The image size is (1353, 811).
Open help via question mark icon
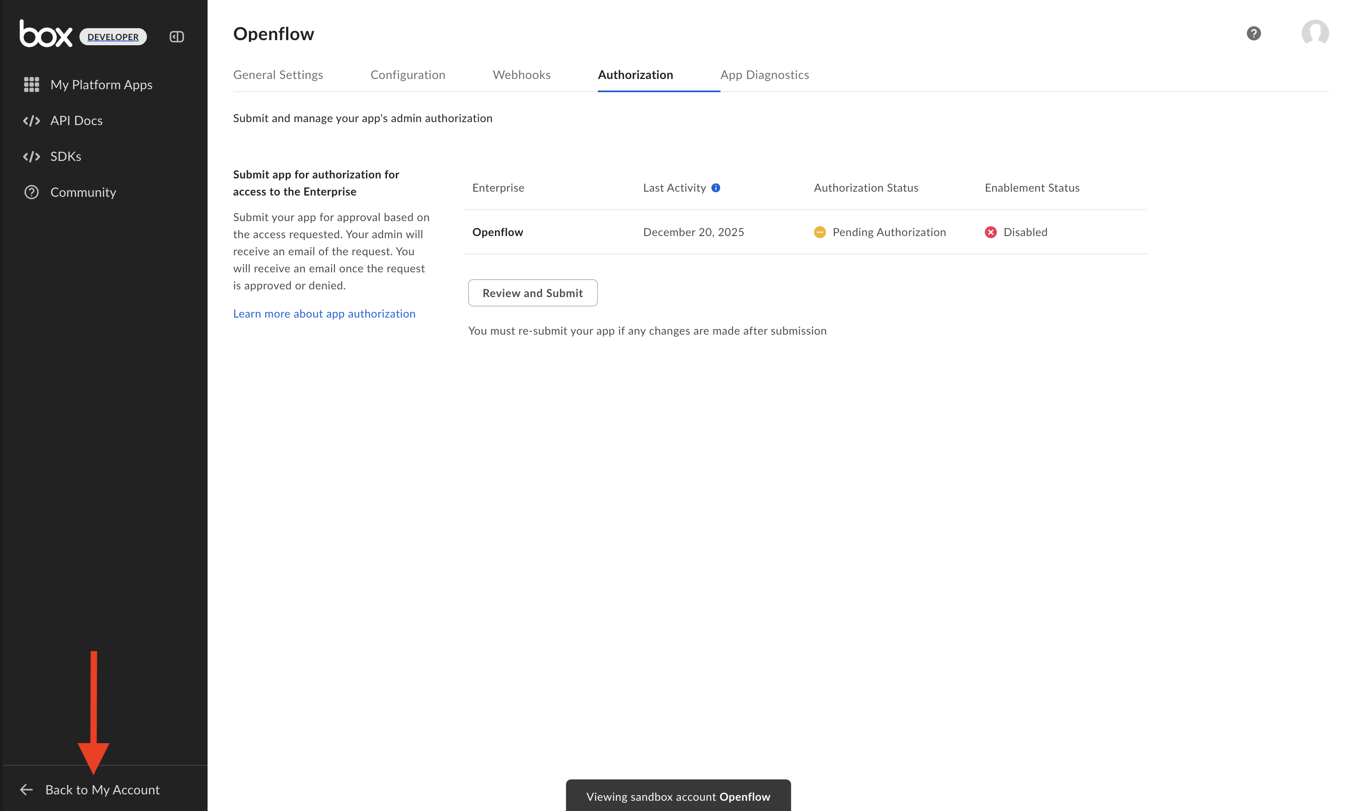tap(1253, 33)
